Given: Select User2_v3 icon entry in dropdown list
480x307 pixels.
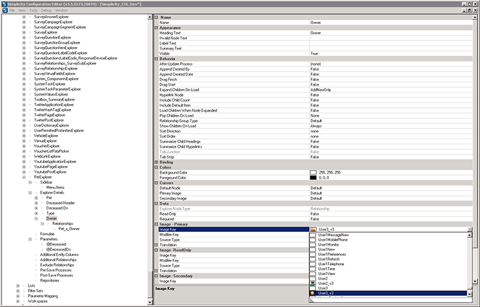Looking at the screenshot, I should (312, 283).
